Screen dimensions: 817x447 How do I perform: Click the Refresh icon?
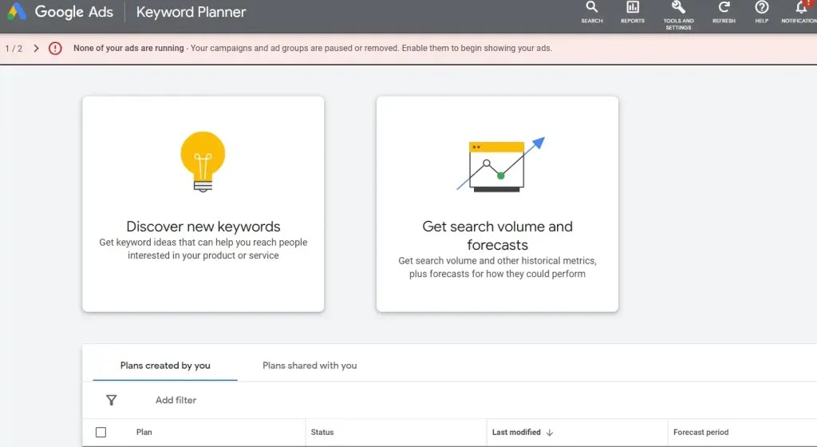[724, 9]
